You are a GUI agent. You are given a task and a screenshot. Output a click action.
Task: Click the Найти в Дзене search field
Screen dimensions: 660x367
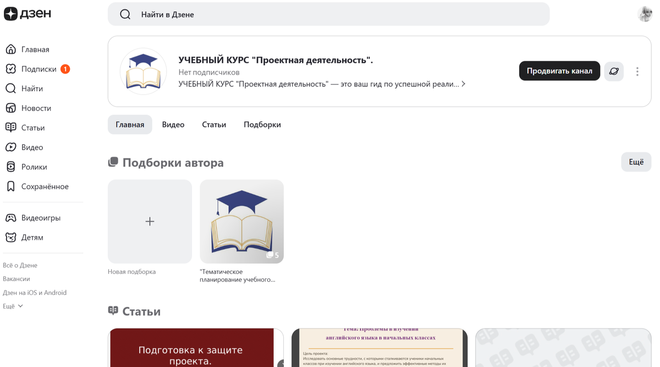[x=328, y=14]
